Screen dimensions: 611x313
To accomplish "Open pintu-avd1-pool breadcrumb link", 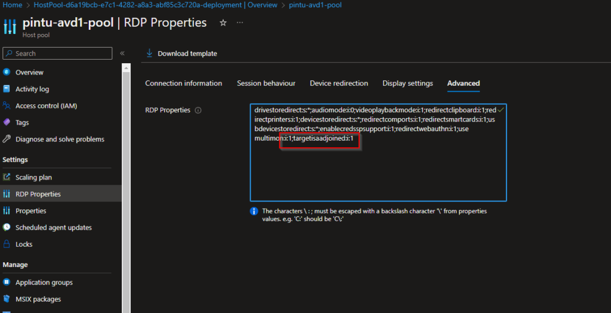I will click(x=315, y=5).
